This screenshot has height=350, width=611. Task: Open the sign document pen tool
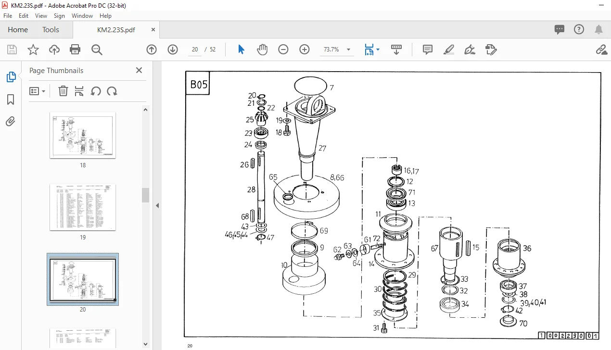click(x=470, y=50)
